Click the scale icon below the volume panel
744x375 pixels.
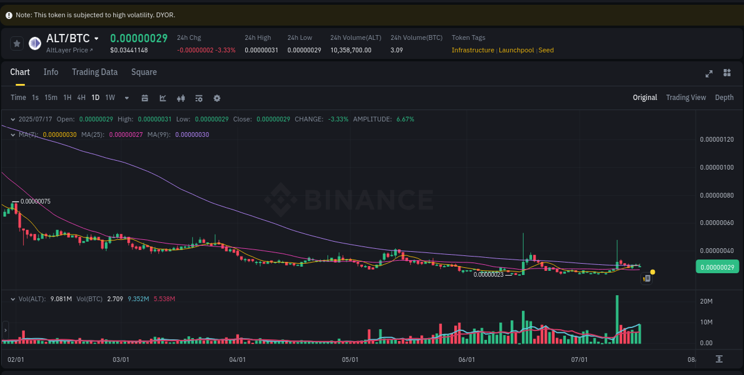pos(720,360)
